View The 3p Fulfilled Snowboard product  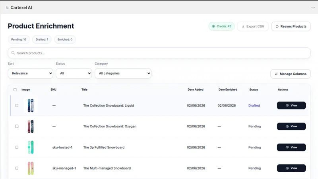[291, 147]
